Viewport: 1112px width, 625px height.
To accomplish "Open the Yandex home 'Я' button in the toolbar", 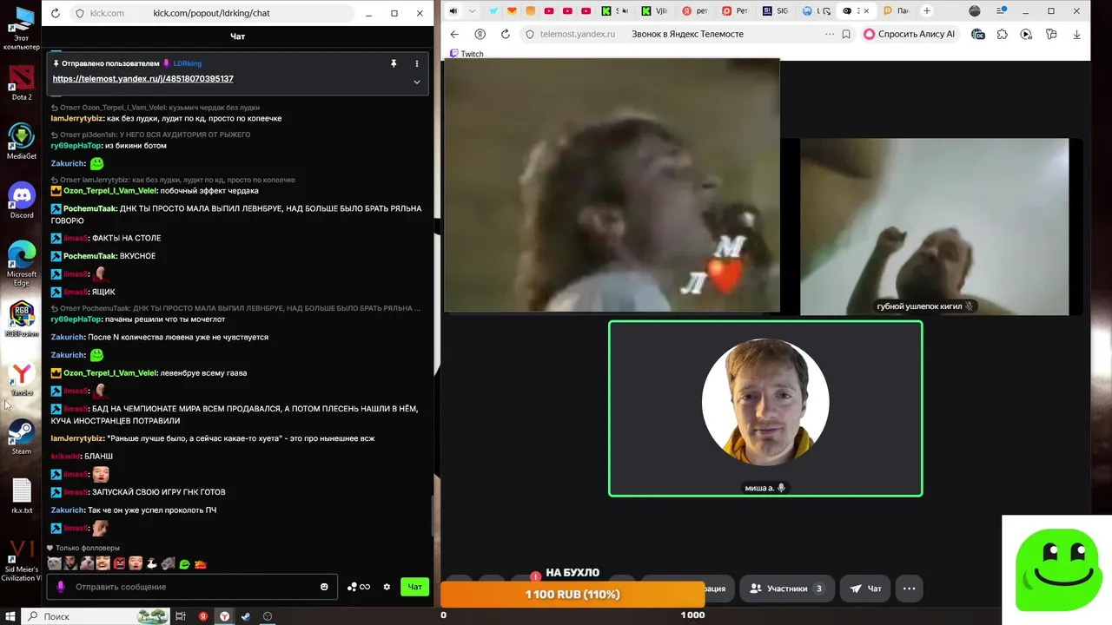I will click(x=480, y=34).
